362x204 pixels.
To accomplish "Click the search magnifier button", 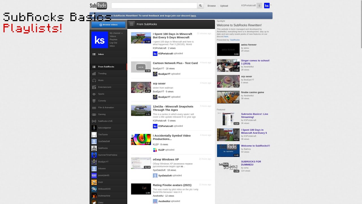I will pyautogui.click(x=200, y=6).
